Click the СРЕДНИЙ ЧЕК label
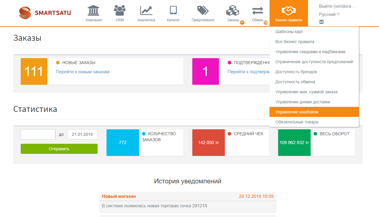The height and width of the screenshot is (217, 379). tap(249, 134)
